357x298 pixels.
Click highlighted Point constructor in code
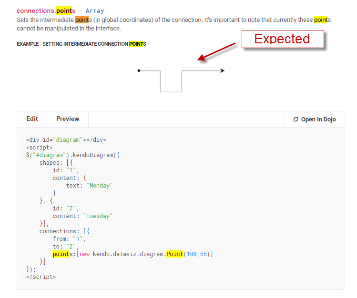tap(174, 254)
